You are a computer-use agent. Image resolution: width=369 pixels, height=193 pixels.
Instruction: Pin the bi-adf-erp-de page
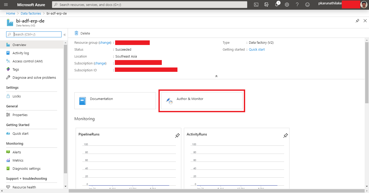point(357,21)
